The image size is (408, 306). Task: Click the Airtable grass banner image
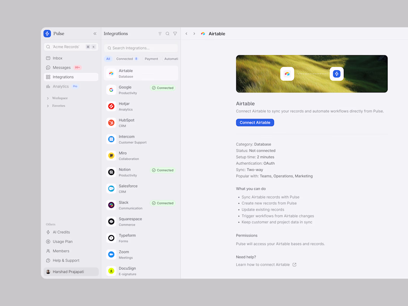[312, 74]
